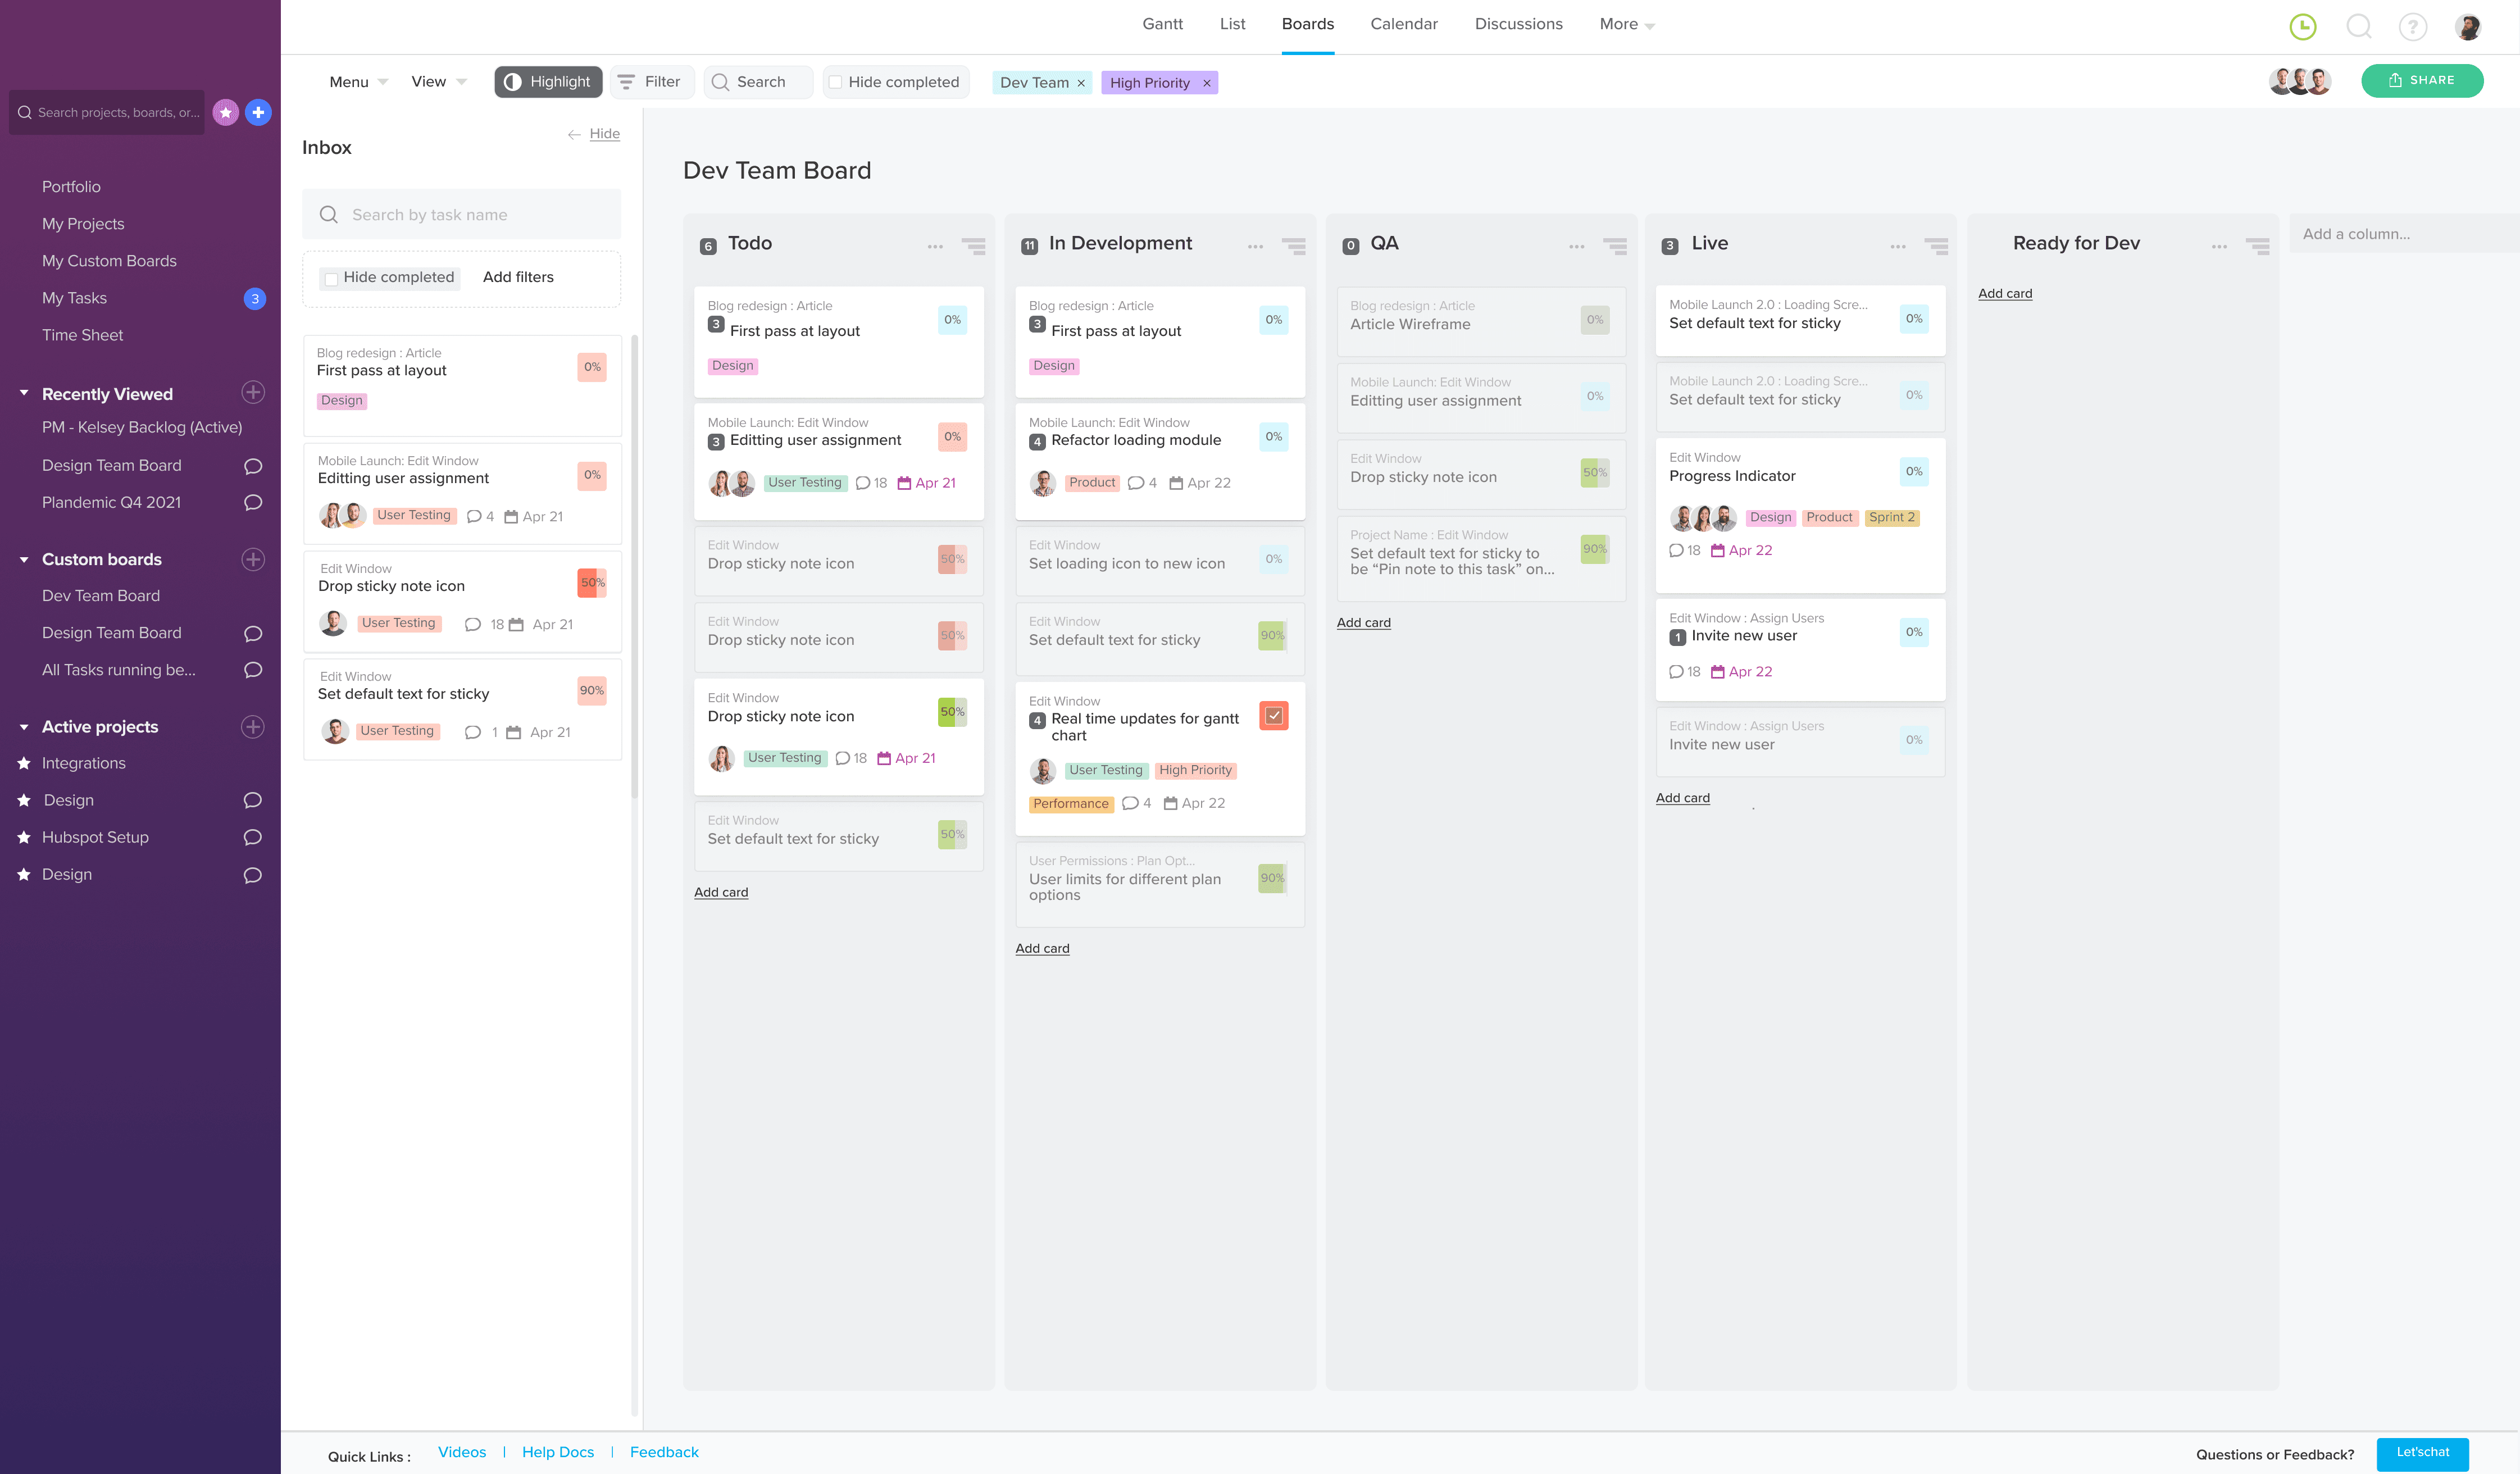Screen dimensions: 2520x1474
Task: Click the Search by task name field
Action: point(462,215)
